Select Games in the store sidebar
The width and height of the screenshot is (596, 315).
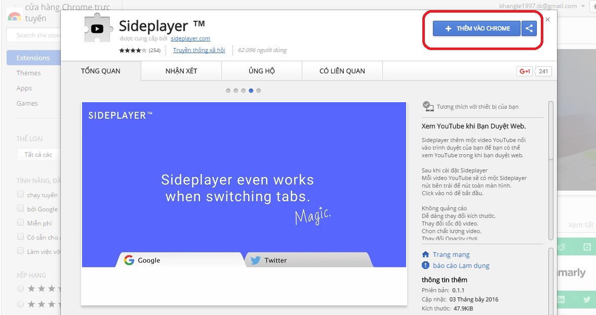coord(27,103)
